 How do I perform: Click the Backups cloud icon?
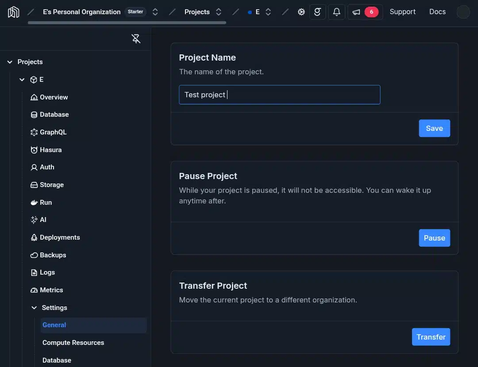[x=34, y=255]
